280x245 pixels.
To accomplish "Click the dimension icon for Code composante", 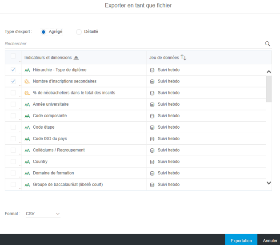I will pyautogui.click(x=27, y=116).
